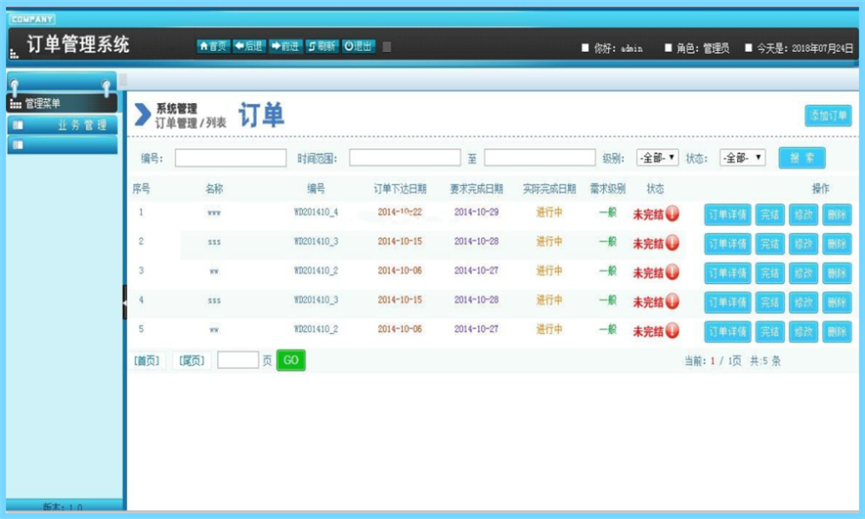The image size is (865, 519).
Task: Click the COMPANY logo label
Action: click(32, 19)
